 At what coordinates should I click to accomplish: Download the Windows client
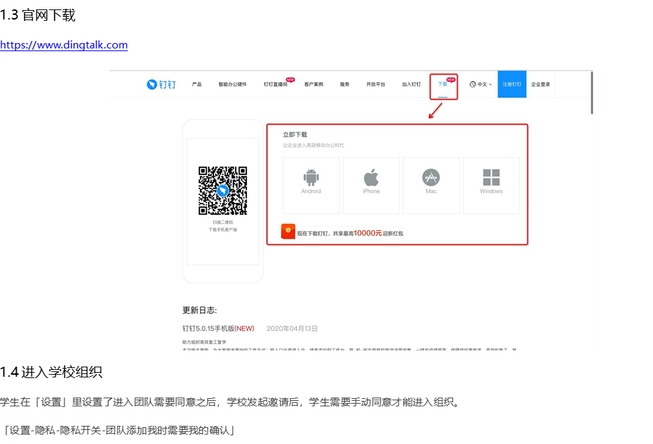(x=491, y=186)
